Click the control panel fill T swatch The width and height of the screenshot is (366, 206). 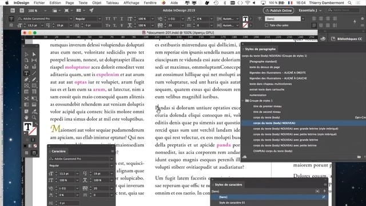pos(245,19)
